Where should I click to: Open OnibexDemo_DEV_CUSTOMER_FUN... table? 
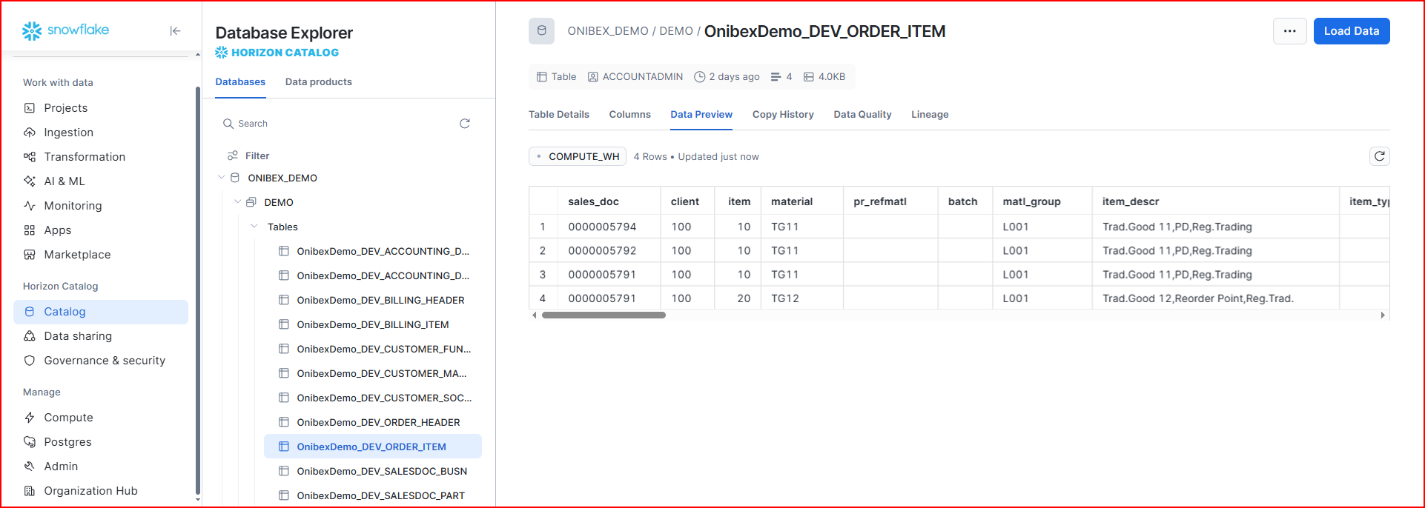[x=372, y=349]
